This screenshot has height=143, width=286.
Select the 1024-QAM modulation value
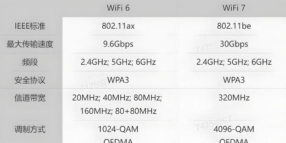[118, 129]
